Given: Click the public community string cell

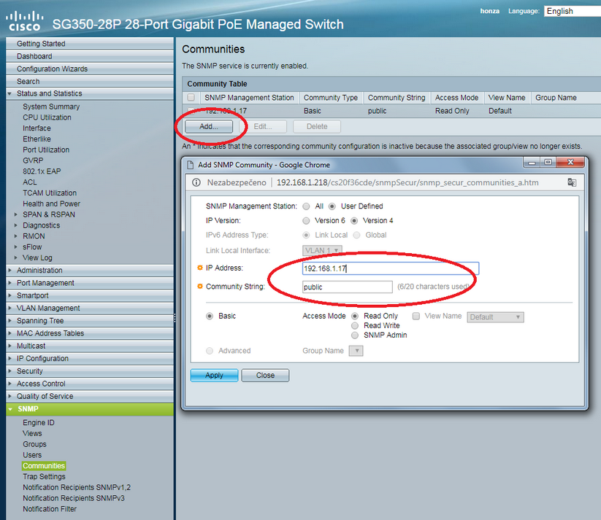Looking at the screenshot, I should pyautogui.click(x=377, y=111).
